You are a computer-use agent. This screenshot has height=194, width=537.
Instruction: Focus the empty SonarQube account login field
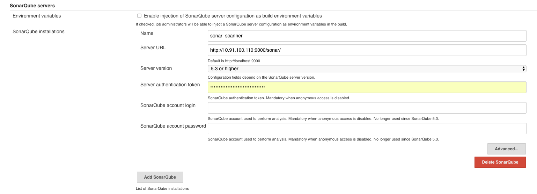367,108
